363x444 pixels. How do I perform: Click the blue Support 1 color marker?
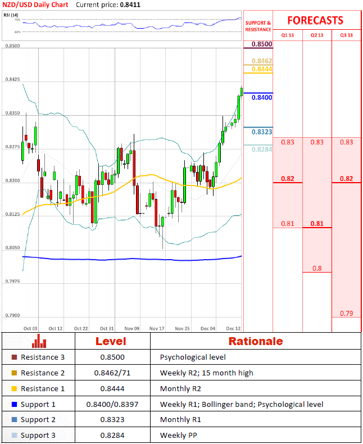coord(14,405)
